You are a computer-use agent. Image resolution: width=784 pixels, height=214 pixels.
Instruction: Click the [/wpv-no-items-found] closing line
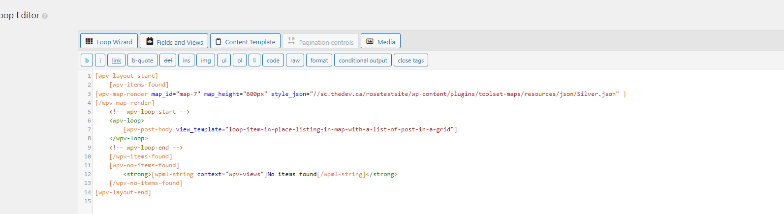click(146, 183)
